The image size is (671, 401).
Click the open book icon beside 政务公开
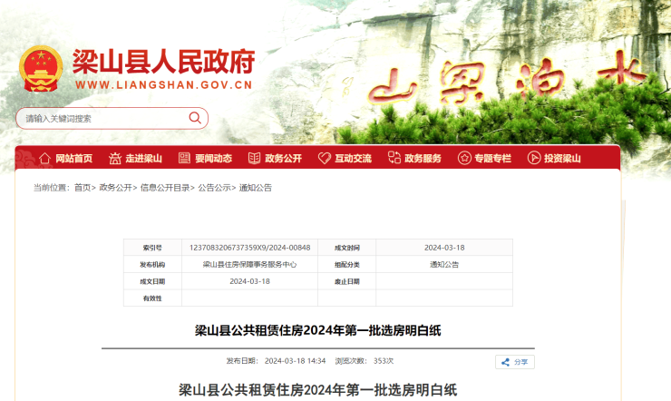(x=254, y=158)
